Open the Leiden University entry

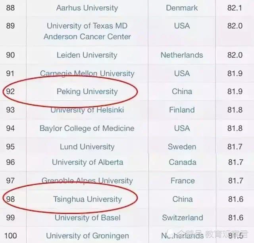click(x=87, y=55)
